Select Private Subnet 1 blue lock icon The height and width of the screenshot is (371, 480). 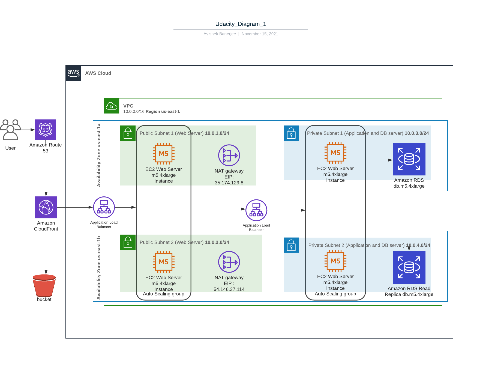click(291, 133)
